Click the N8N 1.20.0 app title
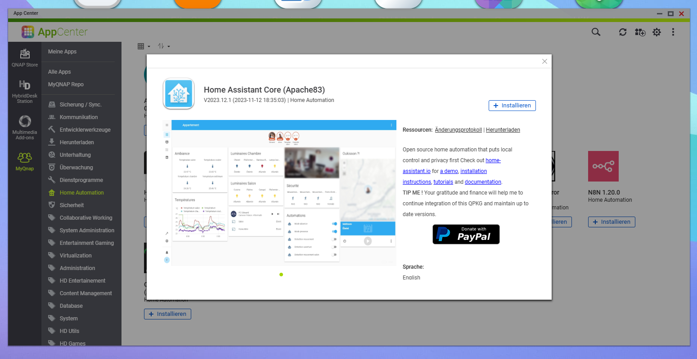The image size is (697, 359). coord(604,192)
